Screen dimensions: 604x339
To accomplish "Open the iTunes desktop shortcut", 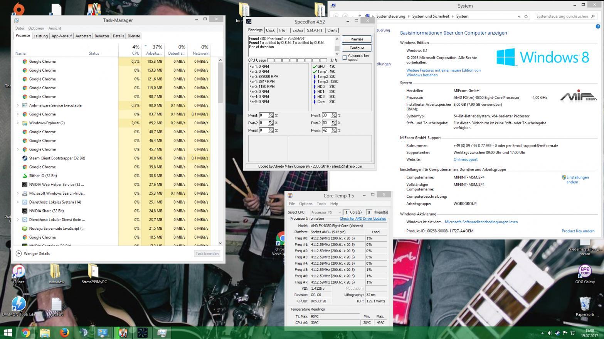I will pyautogui.click(x=18, y=272).
